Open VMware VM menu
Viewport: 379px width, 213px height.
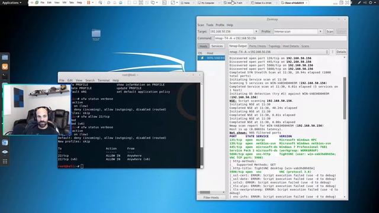point(65,2)
